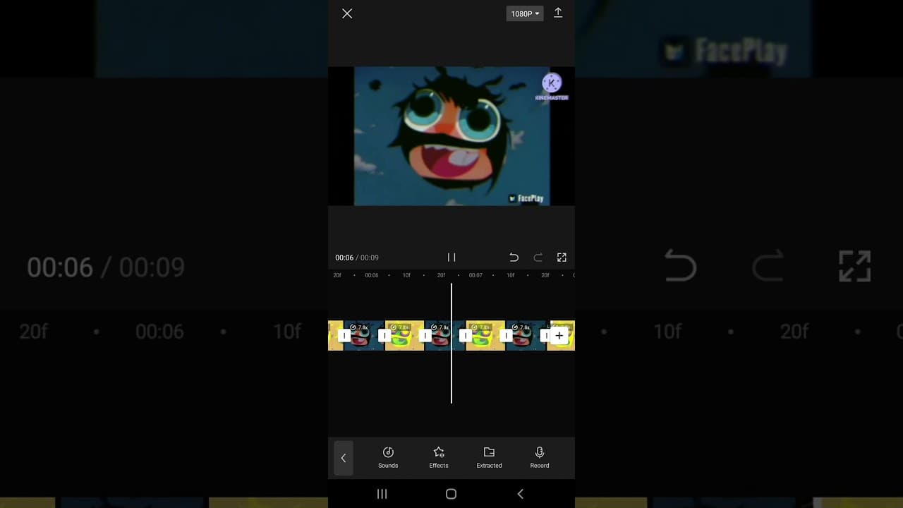
Task: Pause playback with the pause button
Action: coord(451,258)
